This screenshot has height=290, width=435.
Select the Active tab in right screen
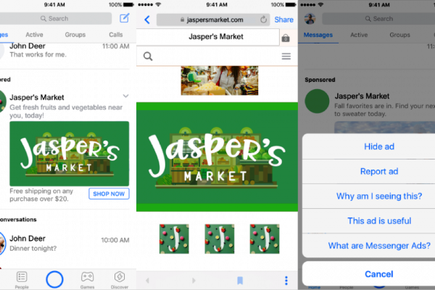[359, 35]
